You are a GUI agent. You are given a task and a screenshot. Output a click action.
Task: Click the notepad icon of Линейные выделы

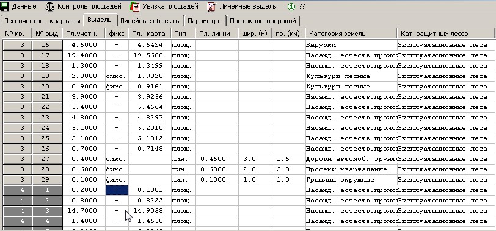[212, 6]
